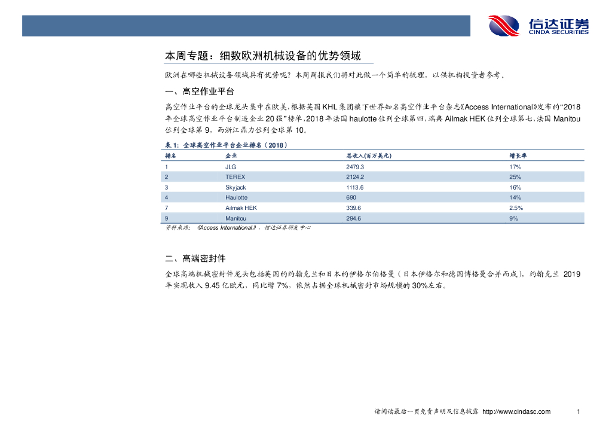This screenshot has height=433, width=612.
Task: Select the TEREX company cell
Action: (235, 177)
